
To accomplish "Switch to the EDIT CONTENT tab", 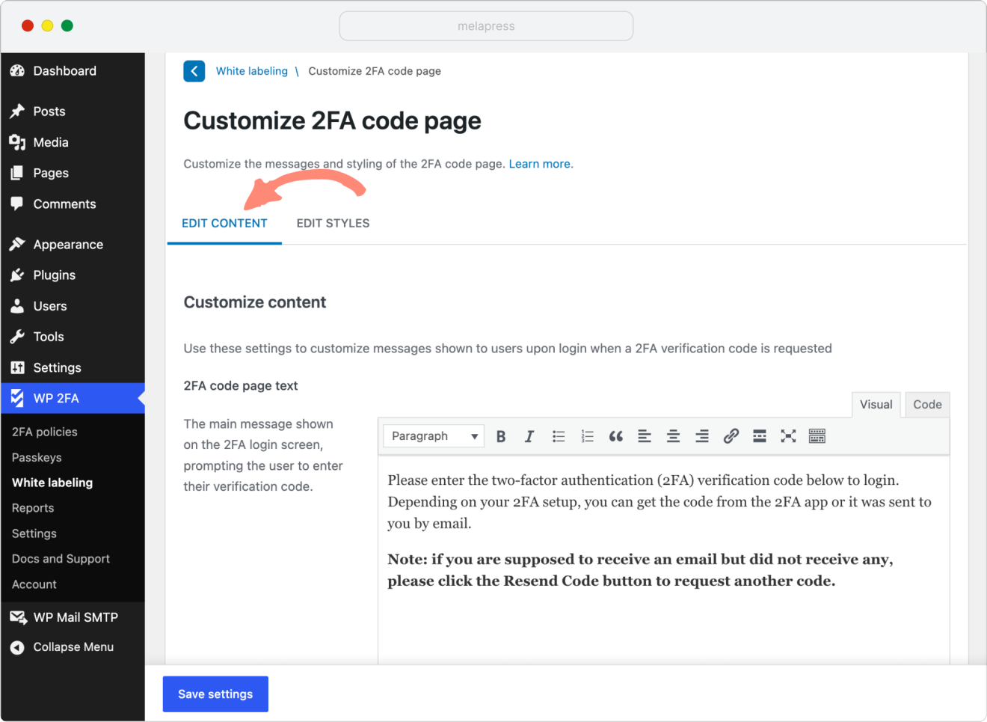I will point(224,223).
